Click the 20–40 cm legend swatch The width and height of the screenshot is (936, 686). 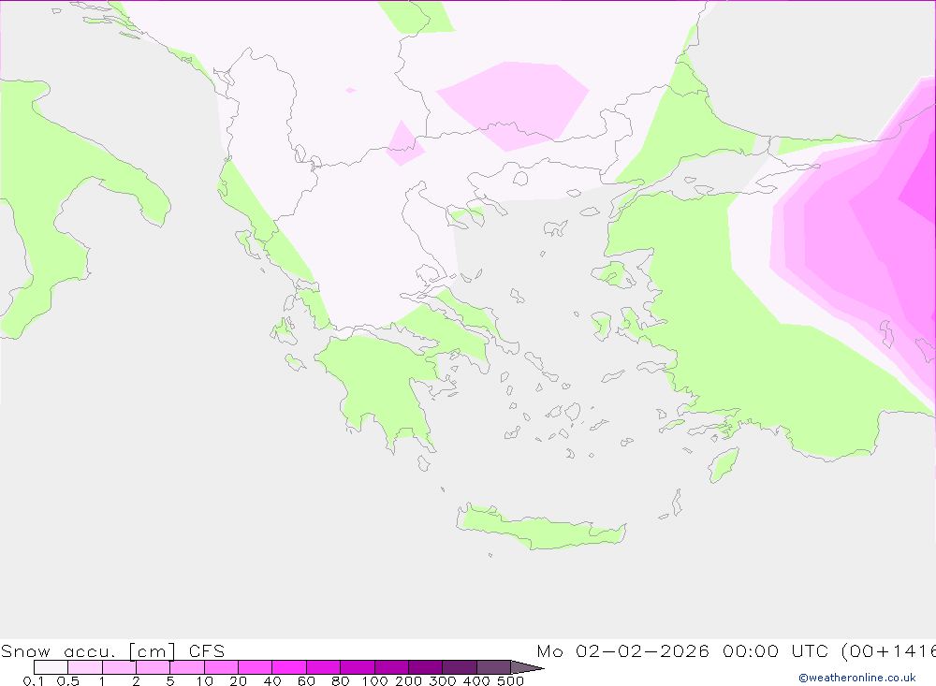tap(255, 667)
